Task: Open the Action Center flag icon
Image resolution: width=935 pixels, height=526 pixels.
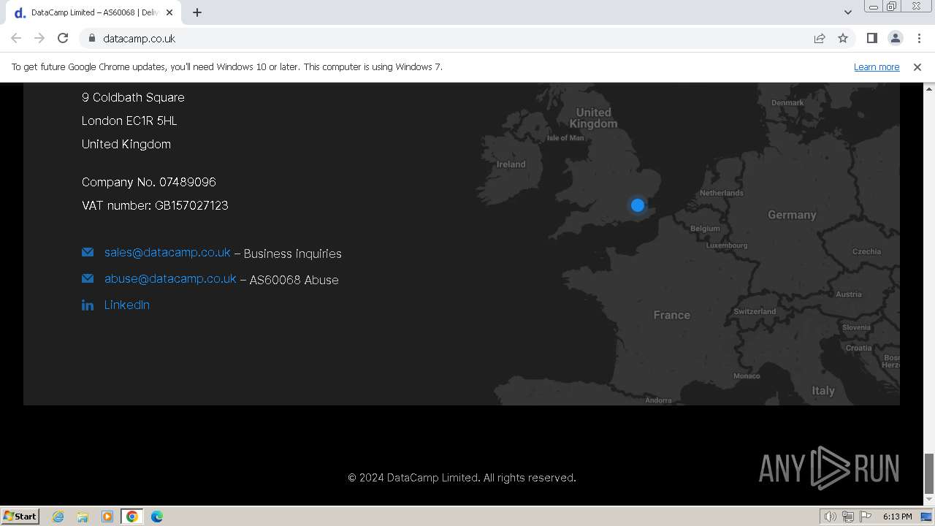Action: (866, 517)
